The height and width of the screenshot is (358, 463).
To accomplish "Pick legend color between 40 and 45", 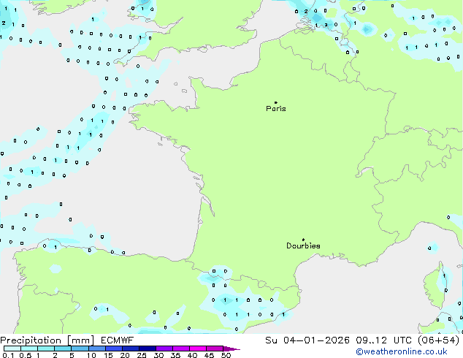I will coord(200,349).
